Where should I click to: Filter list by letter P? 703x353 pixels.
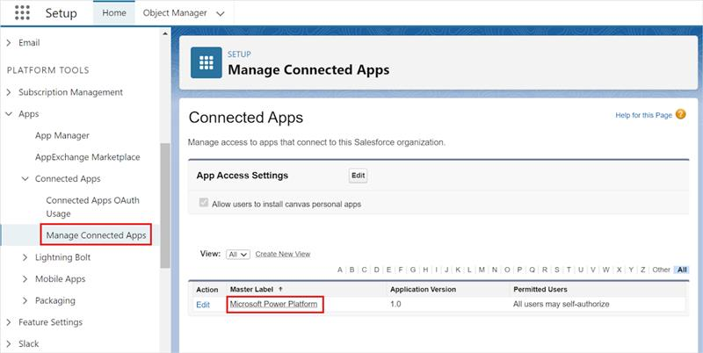(519, 270)
